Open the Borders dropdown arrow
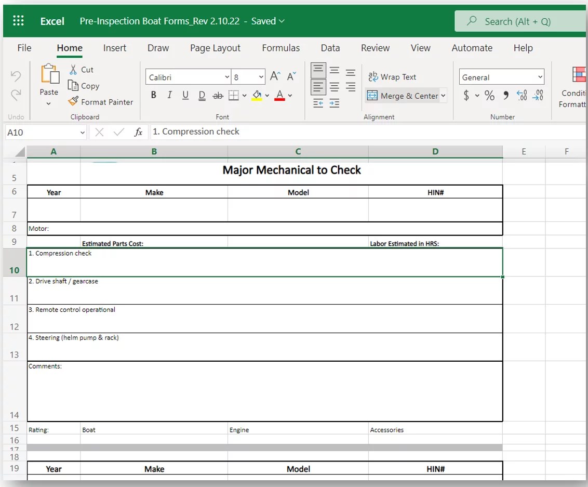 coord(245,95)
